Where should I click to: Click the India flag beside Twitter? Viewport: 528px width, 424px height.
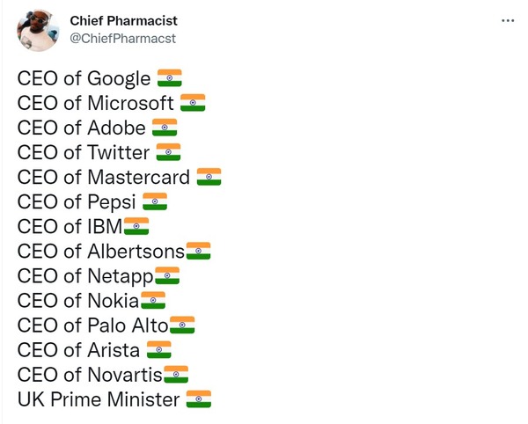168,152
